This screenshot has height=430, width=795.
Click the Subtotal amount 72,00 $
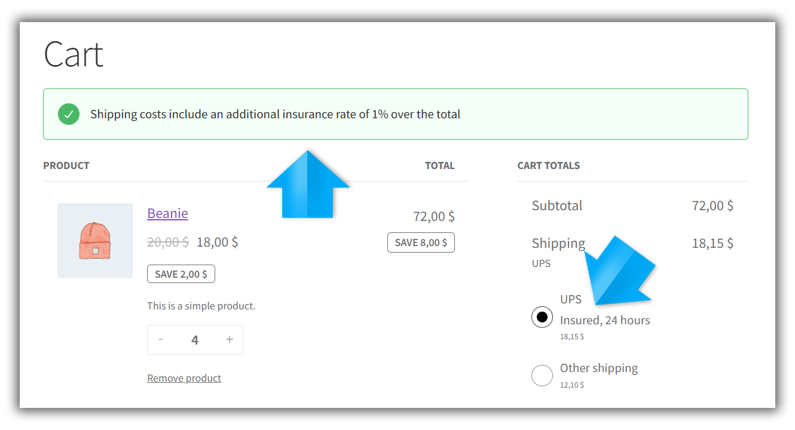713,205
